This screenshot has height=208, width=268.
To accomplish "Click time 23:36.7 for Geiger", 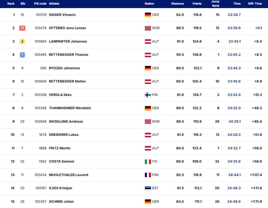I will pos(234,15).
